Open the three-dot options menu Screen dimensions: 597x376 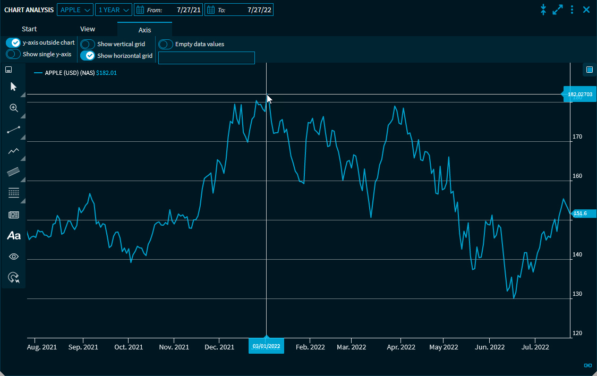pyautogui.click(x=572, y=10)
